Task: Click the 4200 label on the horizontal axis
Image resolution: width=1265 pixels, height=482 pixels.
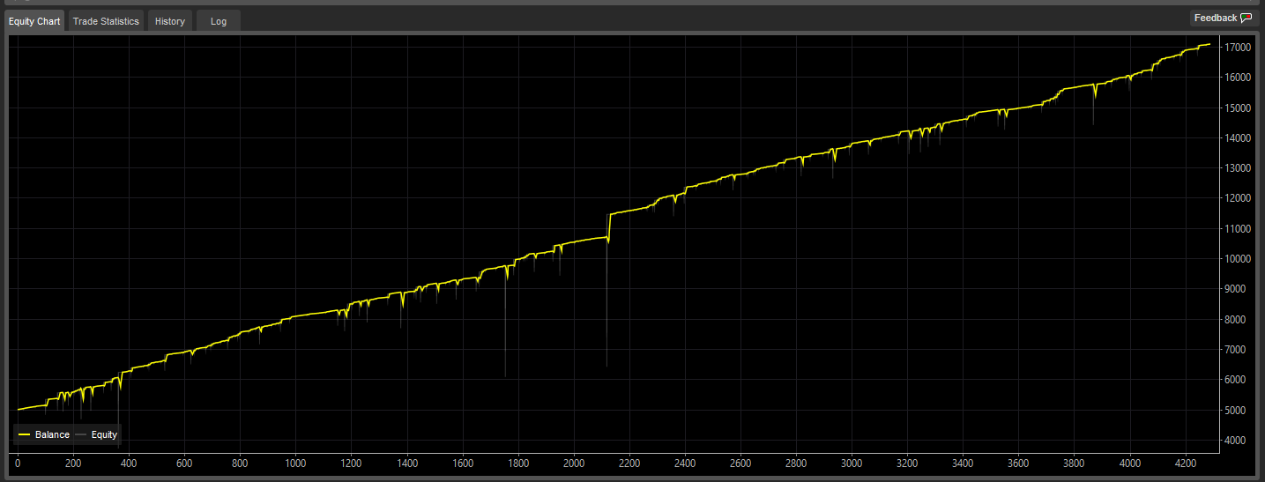Action: pos(1185,463)
